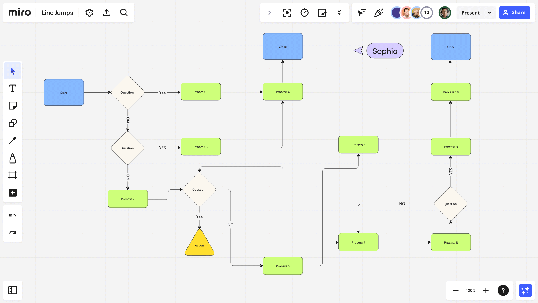Select the Process 1 box
This screenshot has height=303, width=538.
pos(201,92)
